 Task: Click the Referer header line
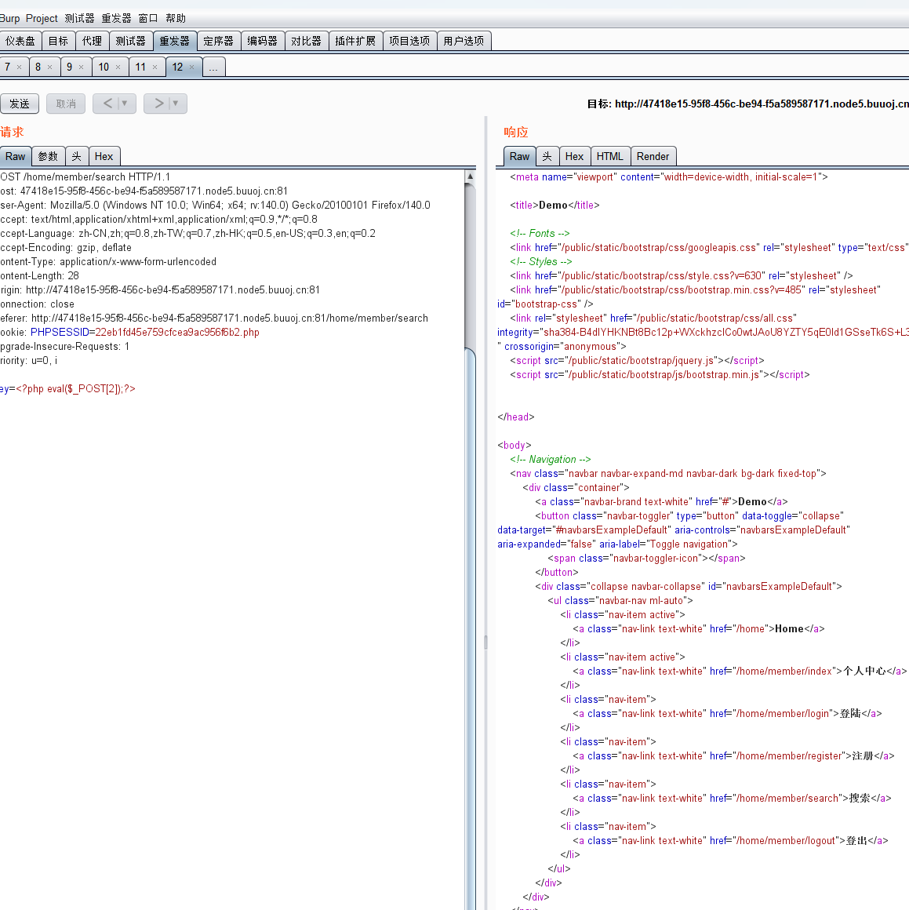coord(214,318)
